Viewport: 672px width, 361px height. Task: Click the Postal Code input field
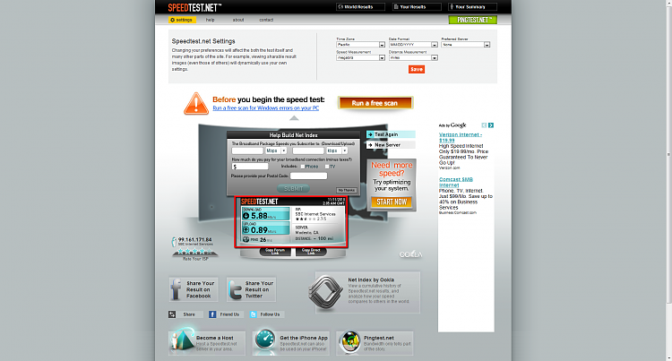[308, 176]
